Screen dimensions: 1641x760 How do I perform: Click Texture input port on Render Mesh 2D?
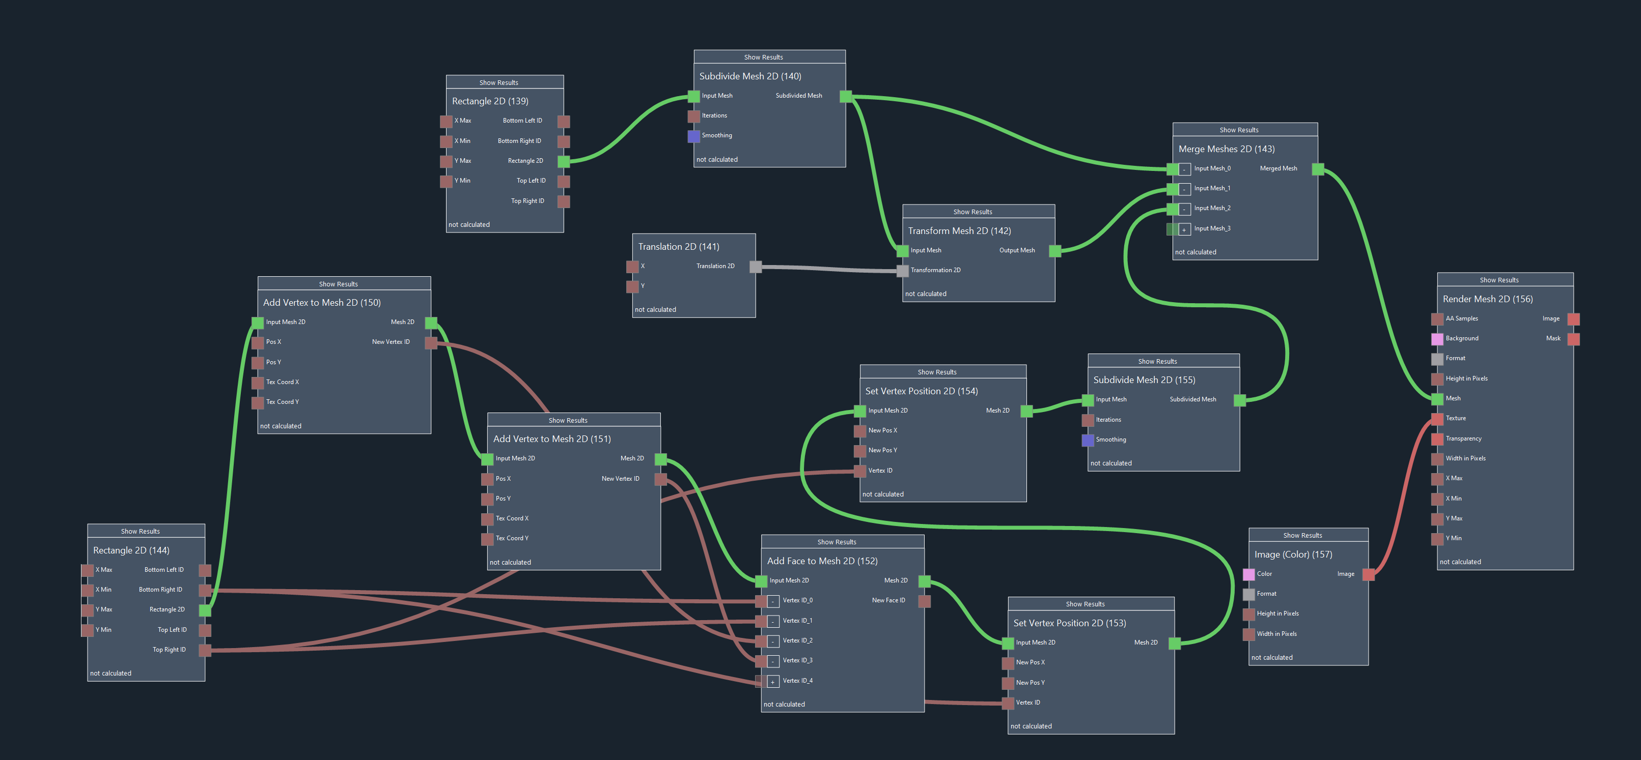coord(1437,419)
